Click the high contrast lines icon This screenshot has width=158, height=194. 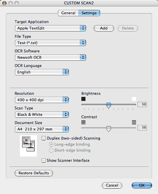[x=134, y=122]
